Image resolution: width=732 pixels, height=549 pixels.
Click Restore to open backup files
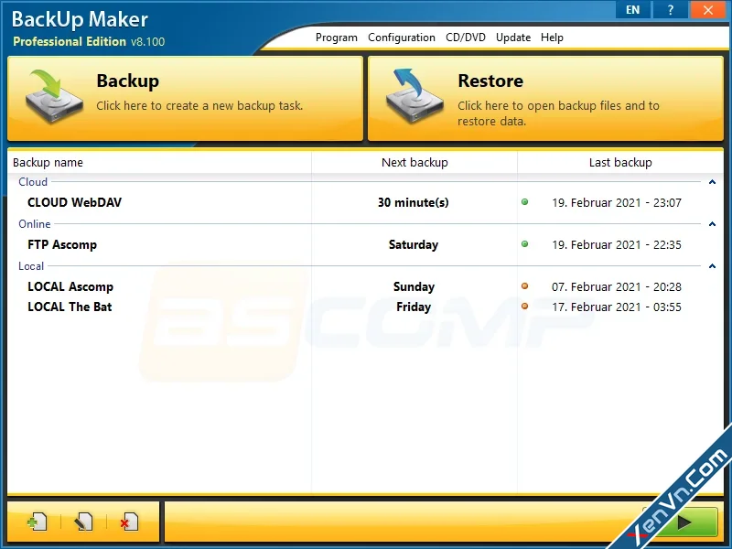[545, 99]
